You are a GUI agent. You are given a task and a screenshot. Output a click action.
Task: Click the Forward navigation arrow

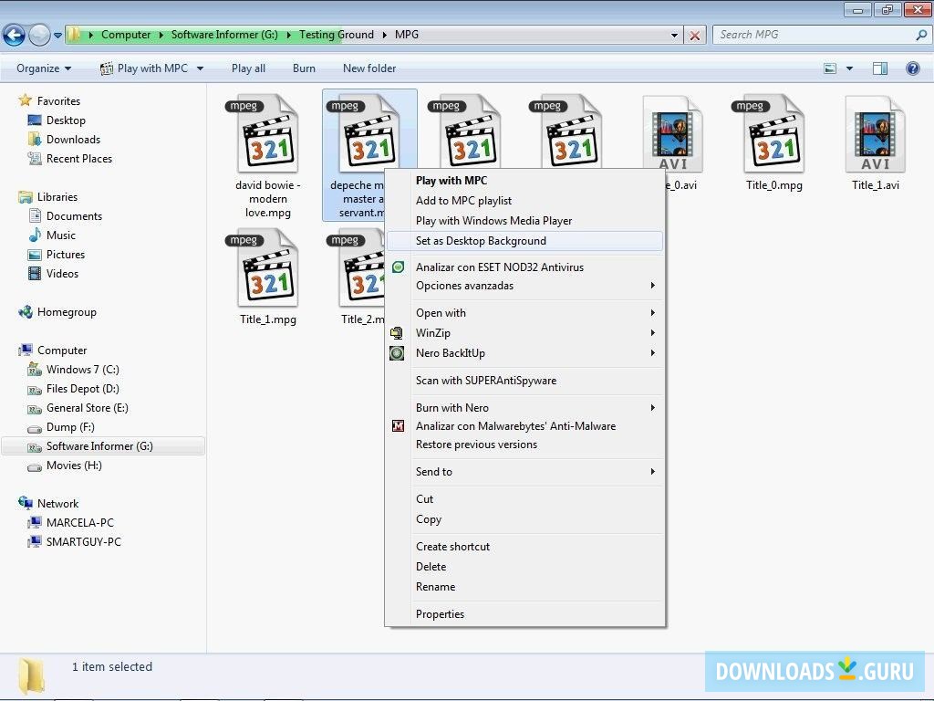[x=39, y=35]
